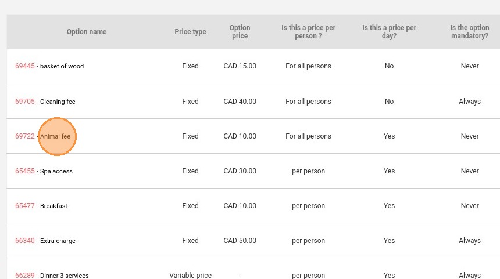Click 'Is the option mandatory' header
The width and height of the screenshot is (500, 279).
[470, 32]
